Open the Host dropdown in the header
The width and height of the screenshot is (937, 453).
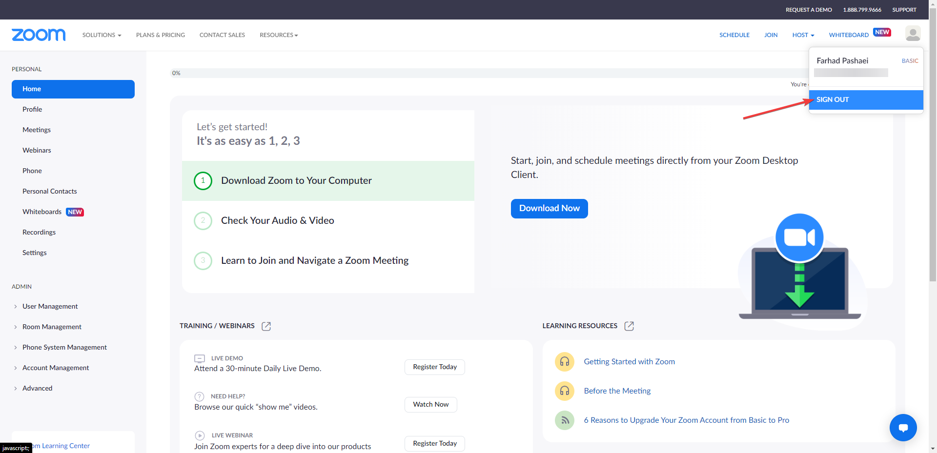[803, 35]
